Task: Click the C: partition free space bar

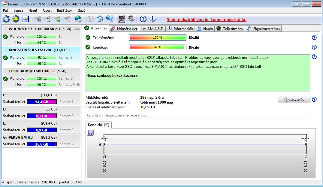Action: tap(42, 102)
